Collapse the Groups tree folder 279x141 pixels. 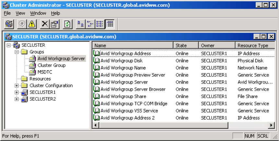[17, 52]
